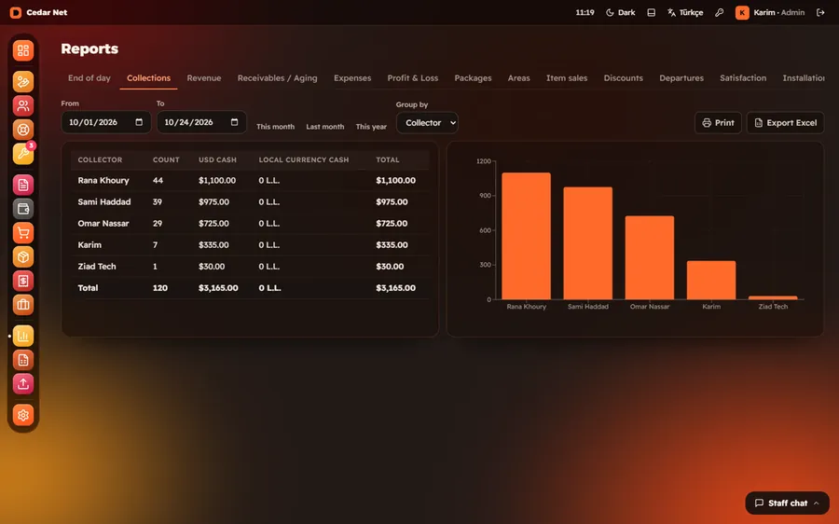Open the Group by Collector dropdown
Screen dimensions: 839x524
[427, 122]
